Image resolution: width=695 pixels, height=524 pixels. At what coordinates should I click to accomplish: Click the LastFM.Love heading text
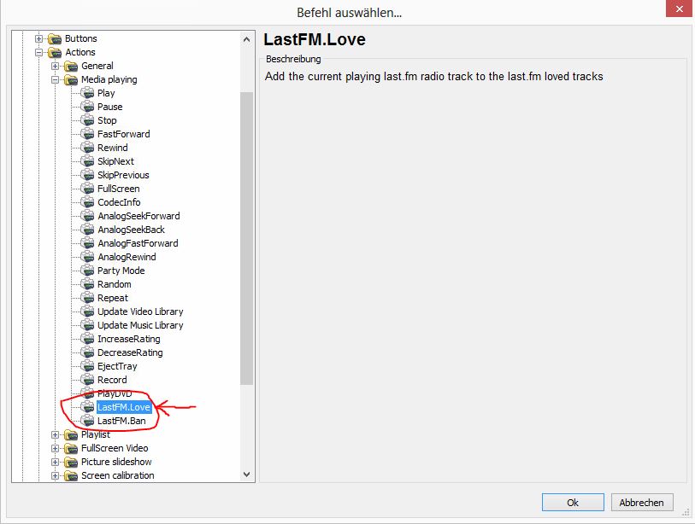pyautogui.click(x=315, y=39)
